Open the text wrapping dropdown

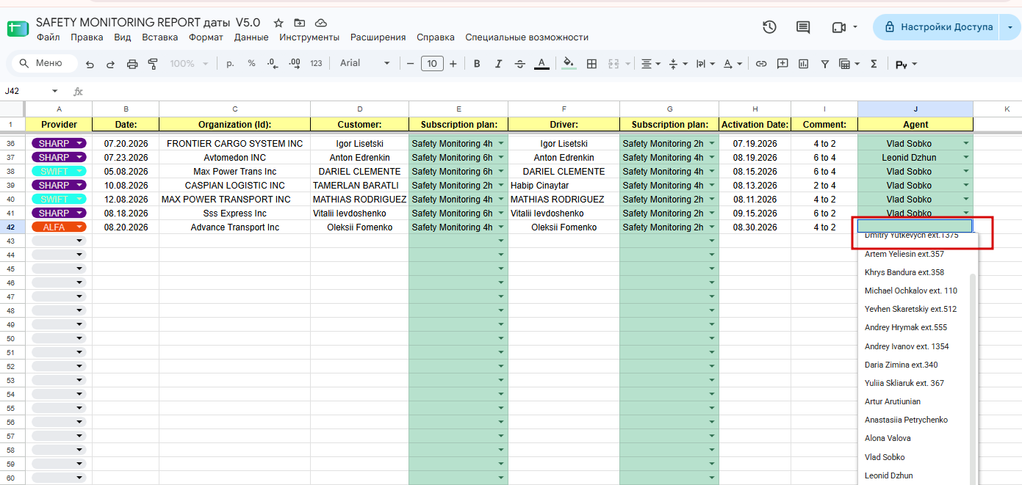click(705, 64)
